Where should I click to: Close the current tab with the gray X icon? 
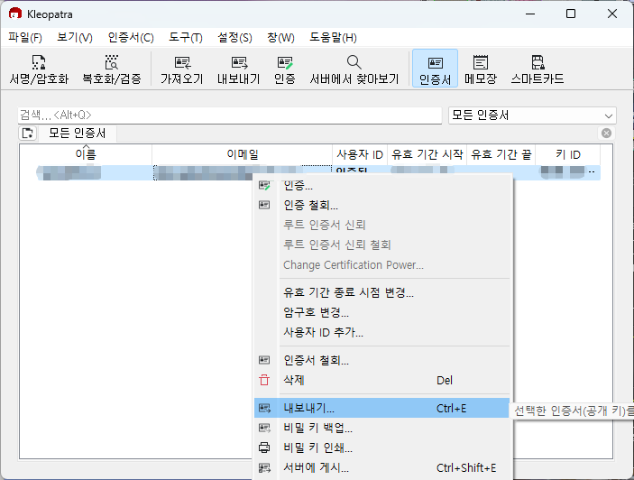tap(606, 133)
